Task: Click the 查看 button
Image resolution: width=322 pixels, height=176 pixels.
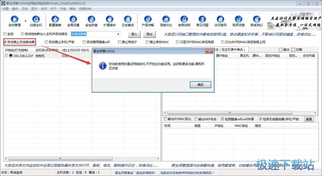Action: tap(309, 119)
